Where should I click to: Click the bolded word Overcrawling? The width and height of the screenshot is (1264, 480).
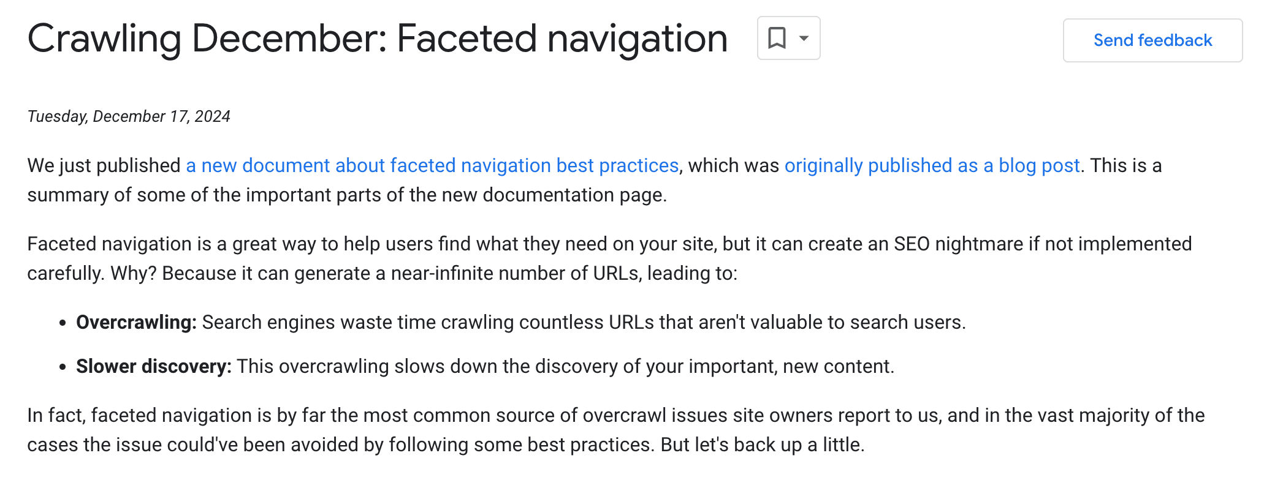[x=134, y=322]
